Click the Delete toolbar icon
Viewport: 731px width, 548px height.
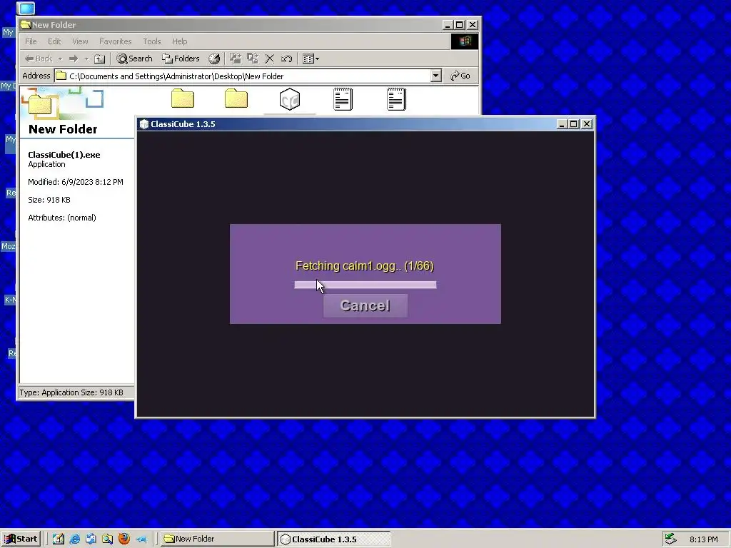pos(269,59)
